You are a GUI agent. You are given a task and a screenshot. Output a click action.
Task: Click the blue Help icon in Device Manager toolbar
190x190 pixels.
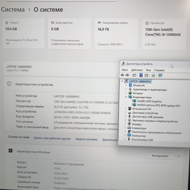tap(141, 75)
